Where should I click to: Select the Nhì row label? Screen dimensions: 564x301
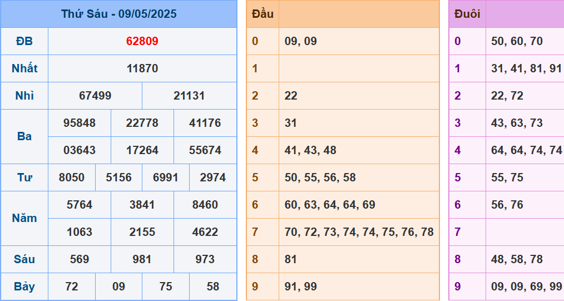pos(24,96)
